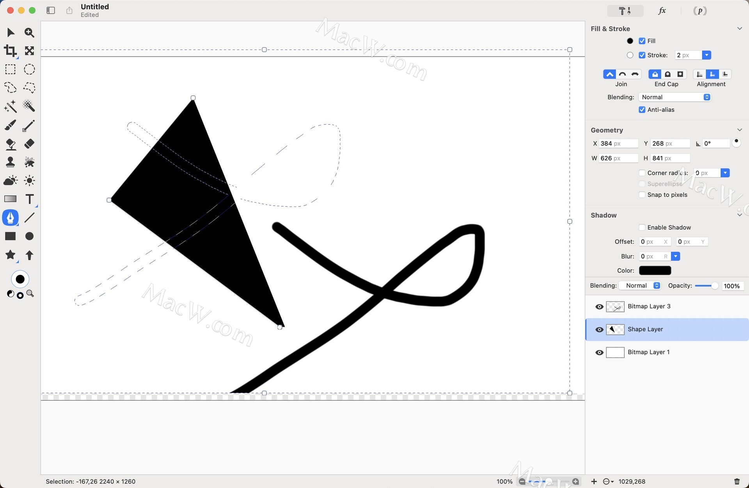Select the Magic Wand tool
The height and width of the screenshot is (488, 749).
click(11, 106)
